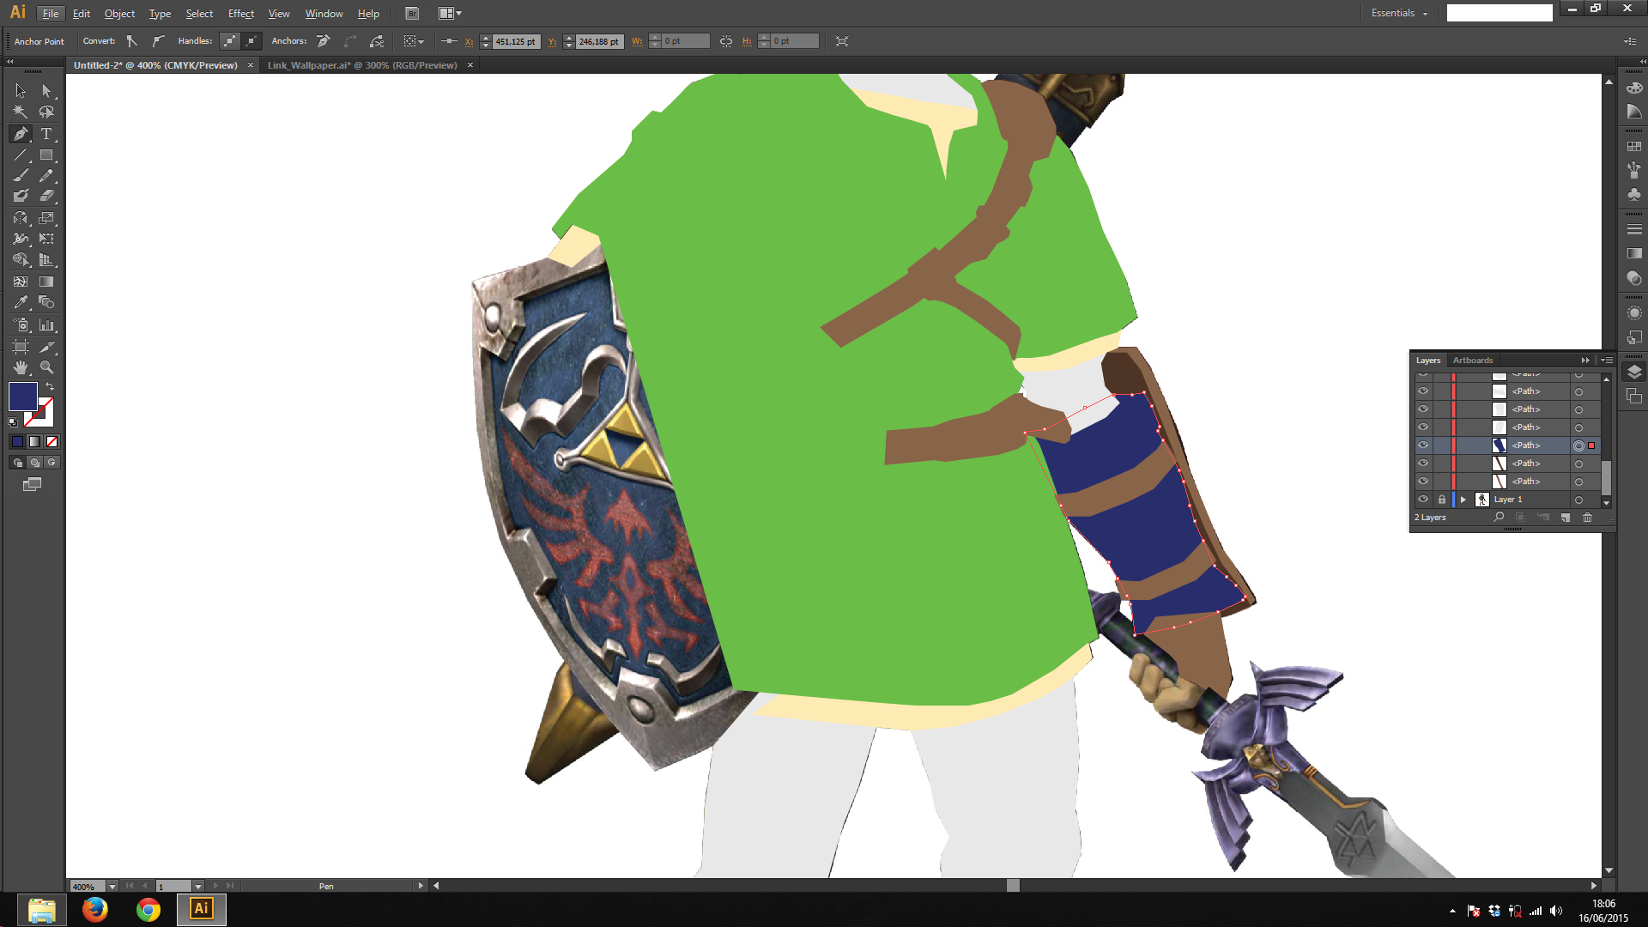Choose the Eraser tool

[46, 197]
